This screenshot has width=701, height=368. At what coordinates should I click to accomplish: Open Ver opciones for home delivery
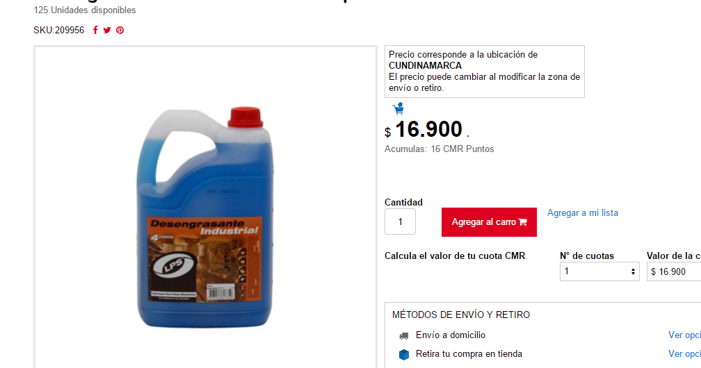coord(684,335)
